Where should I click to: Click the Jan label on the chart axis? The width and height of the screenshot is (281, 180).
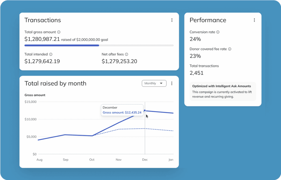coord(171,160)
